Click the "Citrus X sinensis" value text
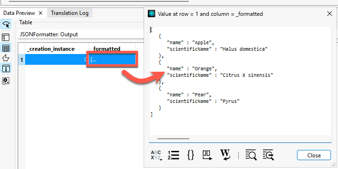This screenshot has height=169, width=338. (247, 75)
